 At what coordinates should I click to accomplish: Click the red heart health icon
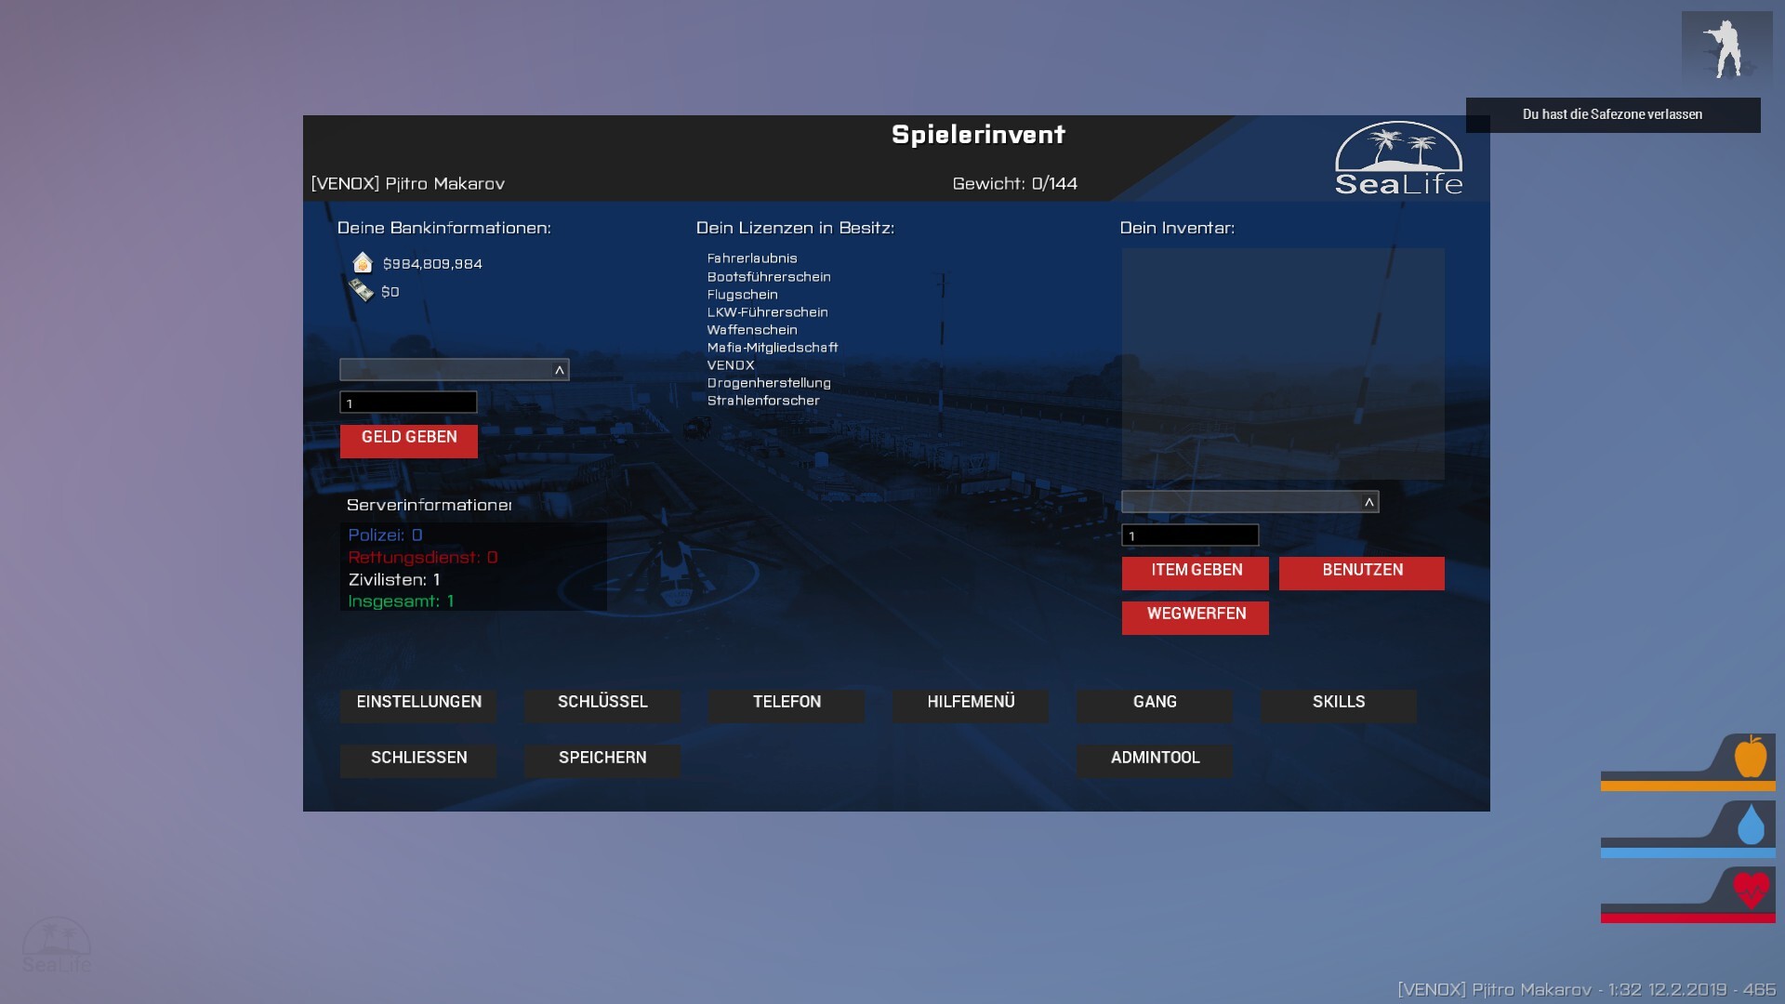point(1751,891)
